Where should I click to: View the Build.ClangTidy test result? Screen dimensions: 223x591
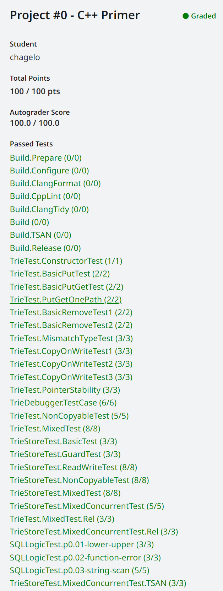click(49, 209)
